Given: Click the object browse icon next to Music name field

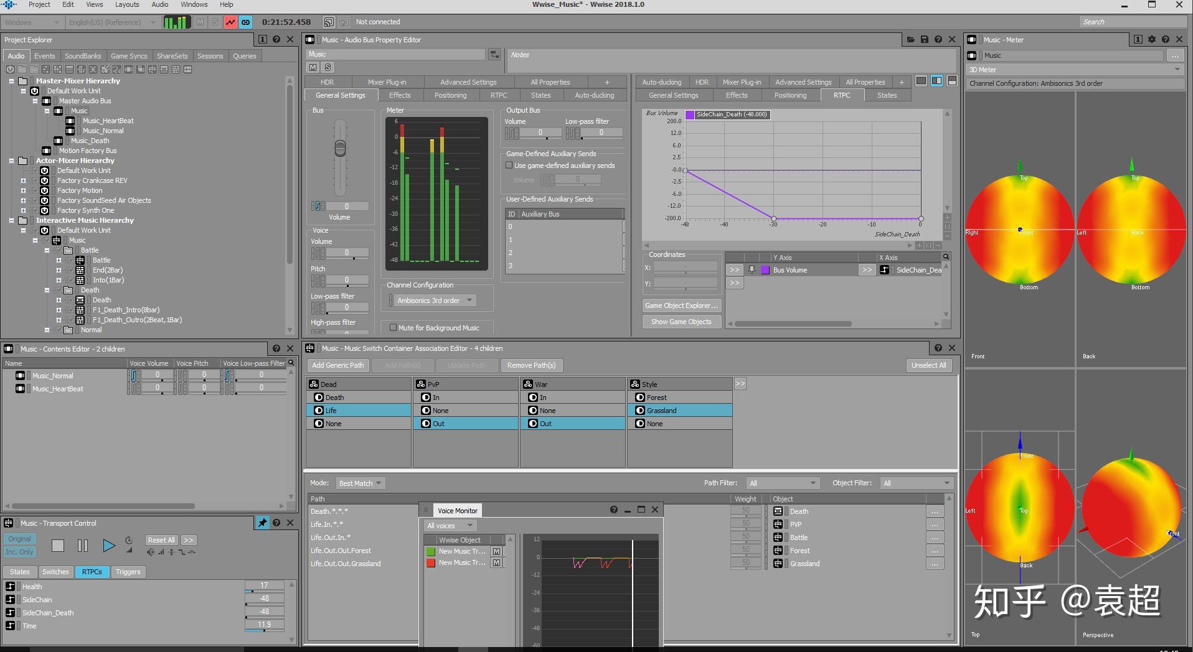Looking at the screenshot, I should [x=494, y=54].
